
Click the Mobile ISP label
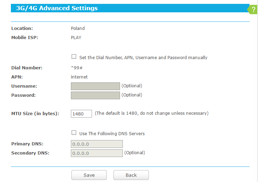[x=25, y=37]
